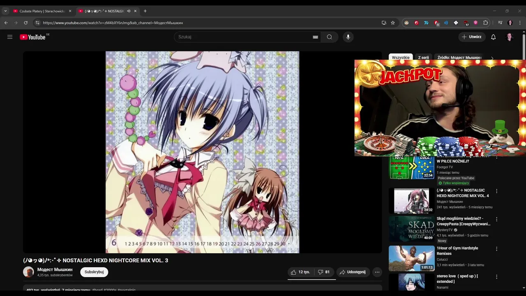Open stereo love sped up thumbnail
This screenshot has width=526, height=296.
pos(411,282)
